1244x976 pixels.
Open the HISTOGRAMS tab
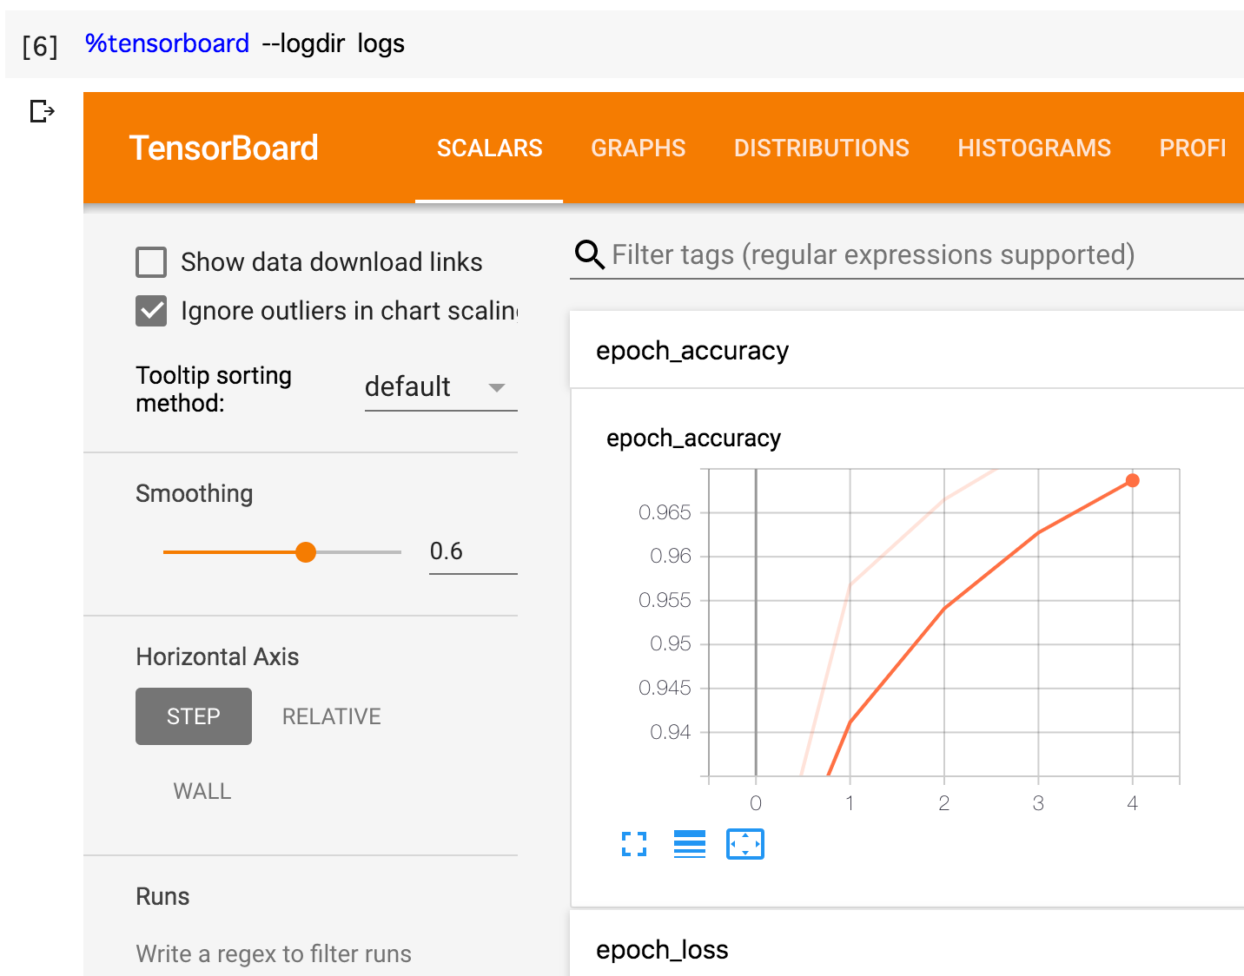1035,148
